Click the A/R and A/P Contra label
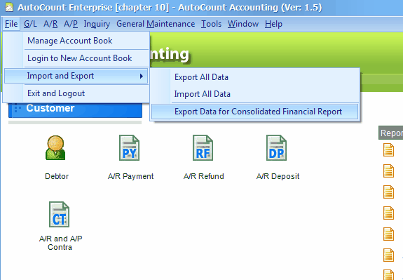This screenshot has height=280, width=403. (60, 243)
